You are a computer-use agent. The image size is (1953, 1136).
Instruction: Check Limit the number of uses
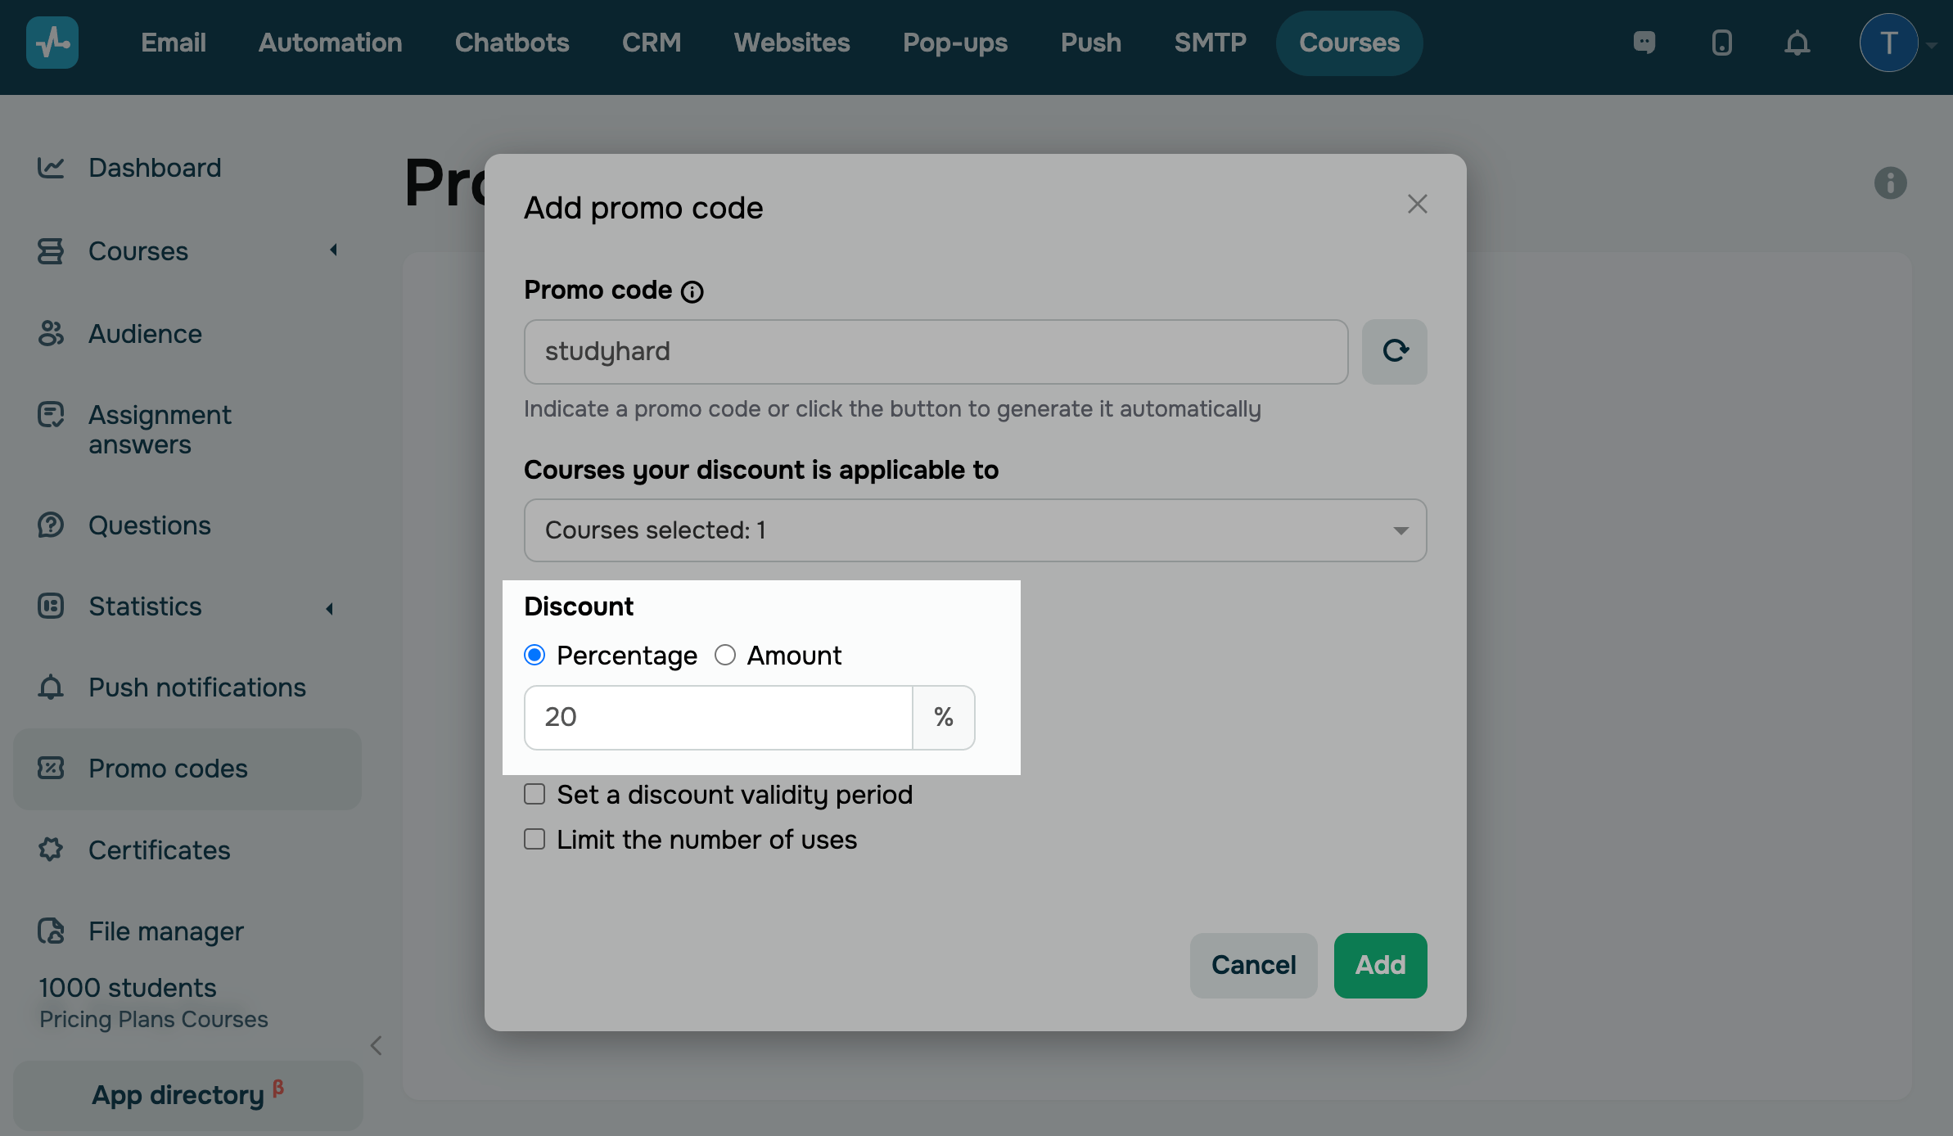(x=534, y=839)
